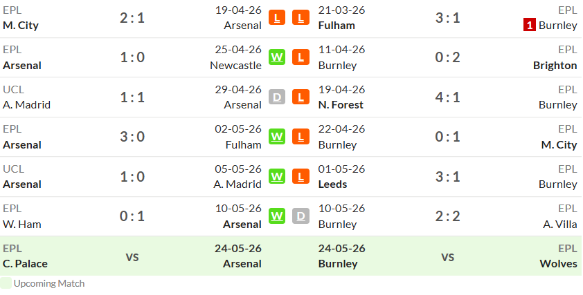The width and height of the screenshot is (583, 295).
Task: Click the W badge for Arsenal vs Newcastle
Action: coord(277,57)
